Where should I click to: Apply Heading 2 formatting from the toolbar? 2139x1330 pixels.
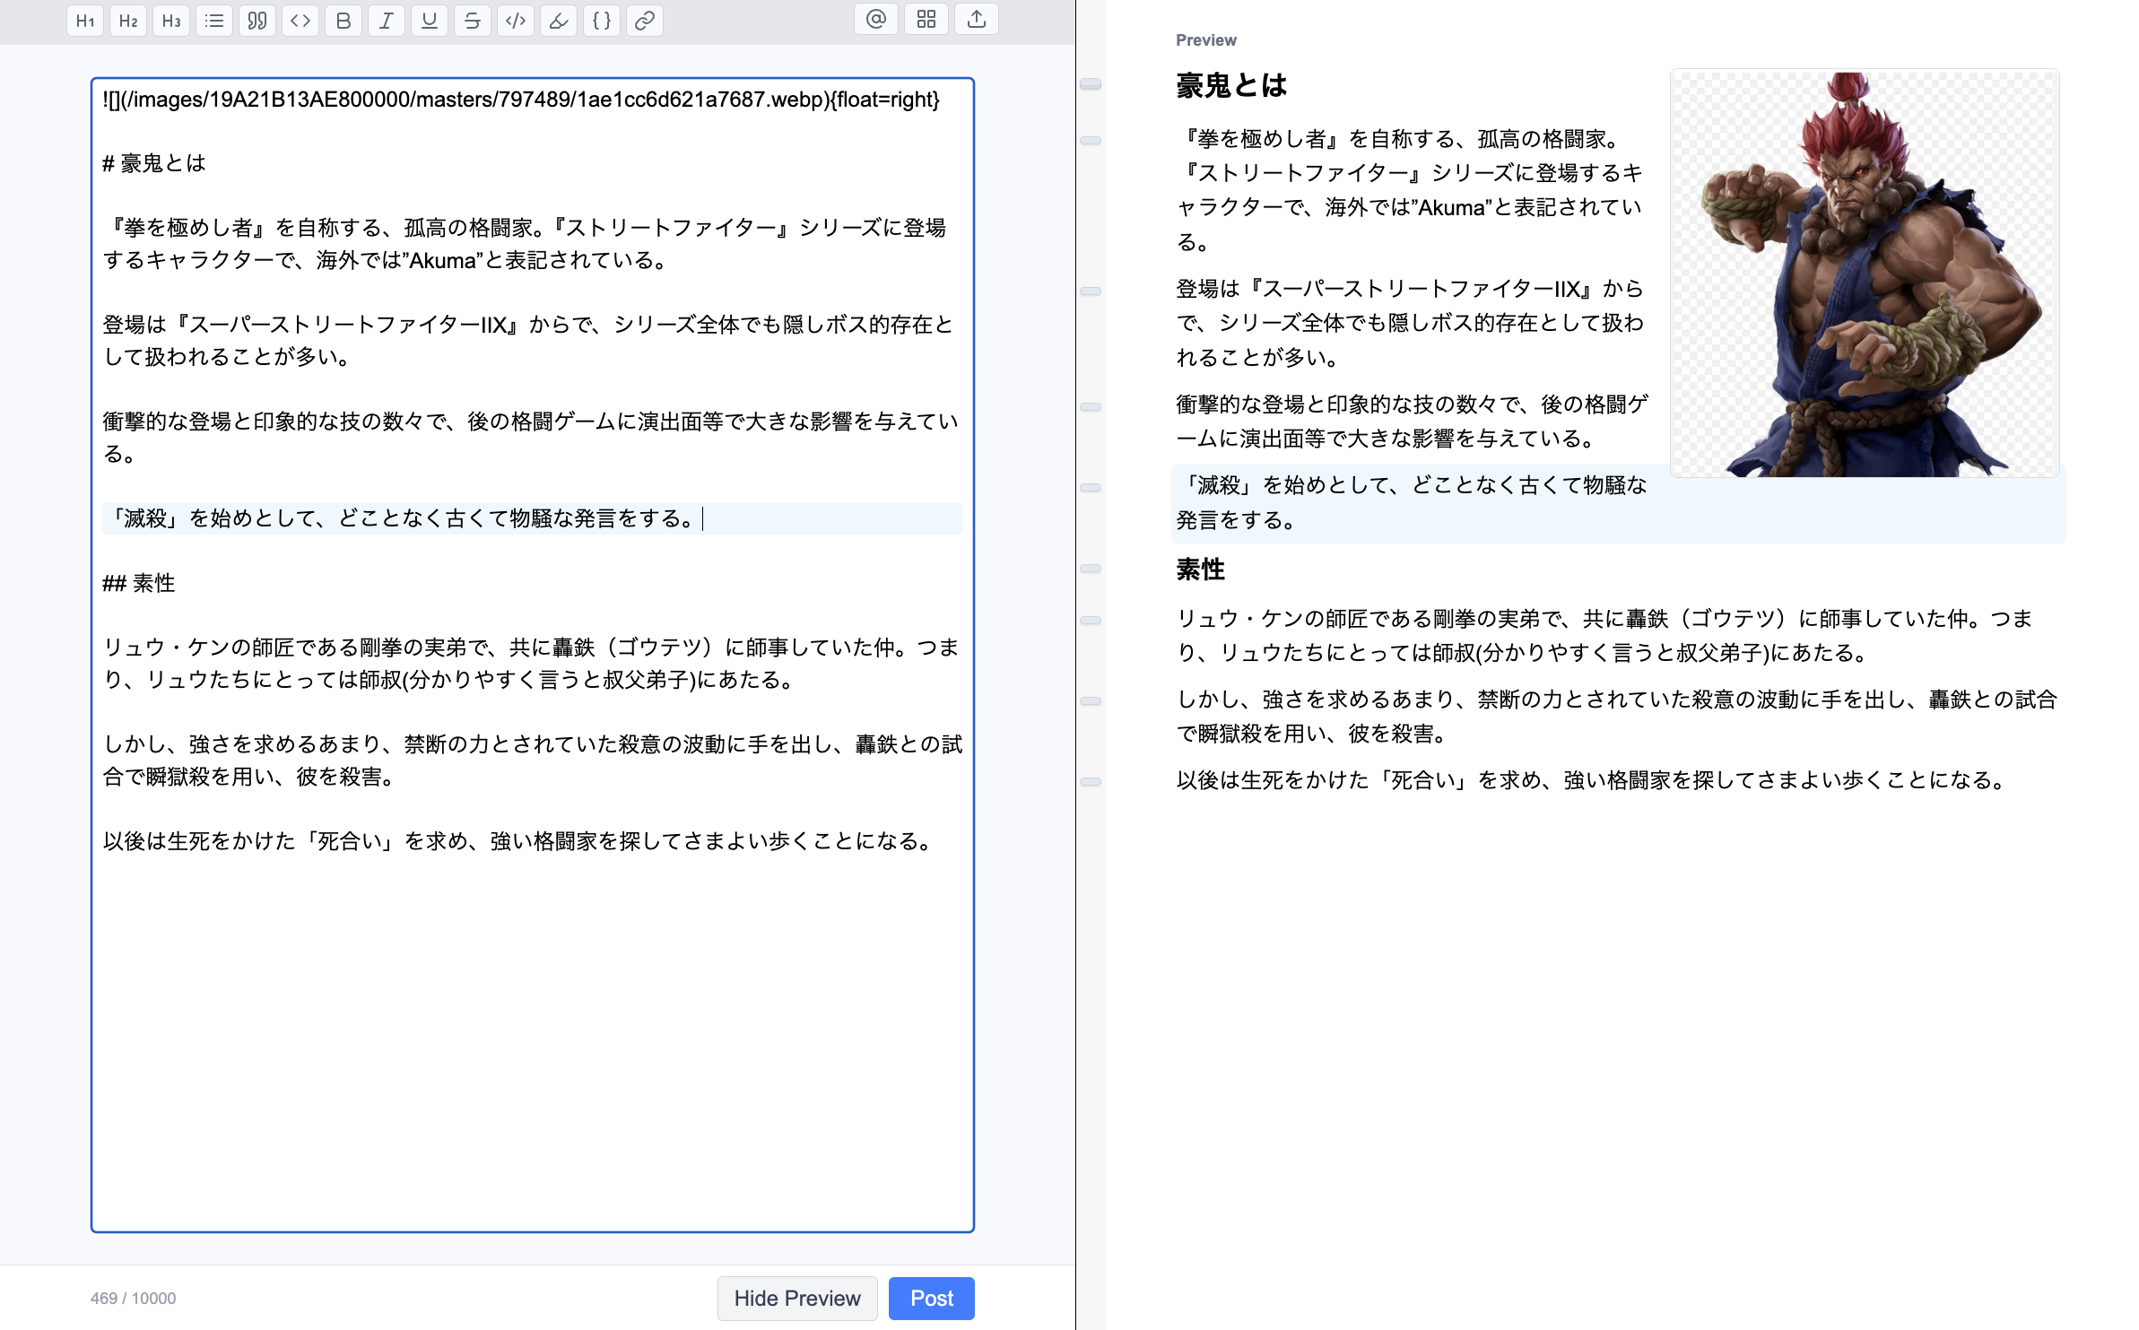pos(128,20)
